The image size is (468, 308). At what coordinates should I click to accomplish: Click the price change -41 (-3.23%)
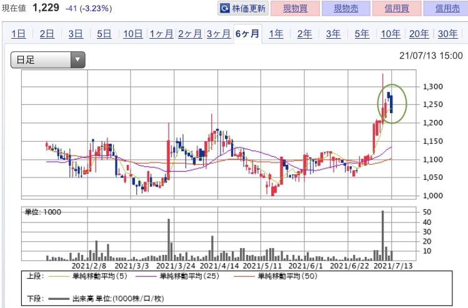tap(89, 8)
